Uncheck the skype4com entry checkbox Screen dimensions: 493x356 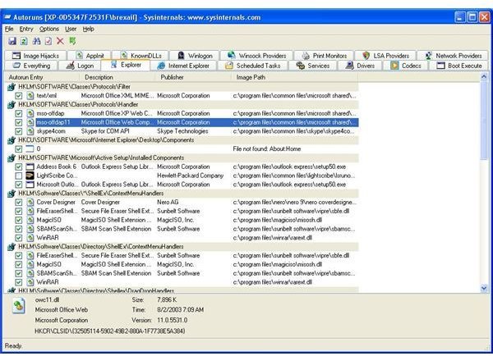pos(19,131)
